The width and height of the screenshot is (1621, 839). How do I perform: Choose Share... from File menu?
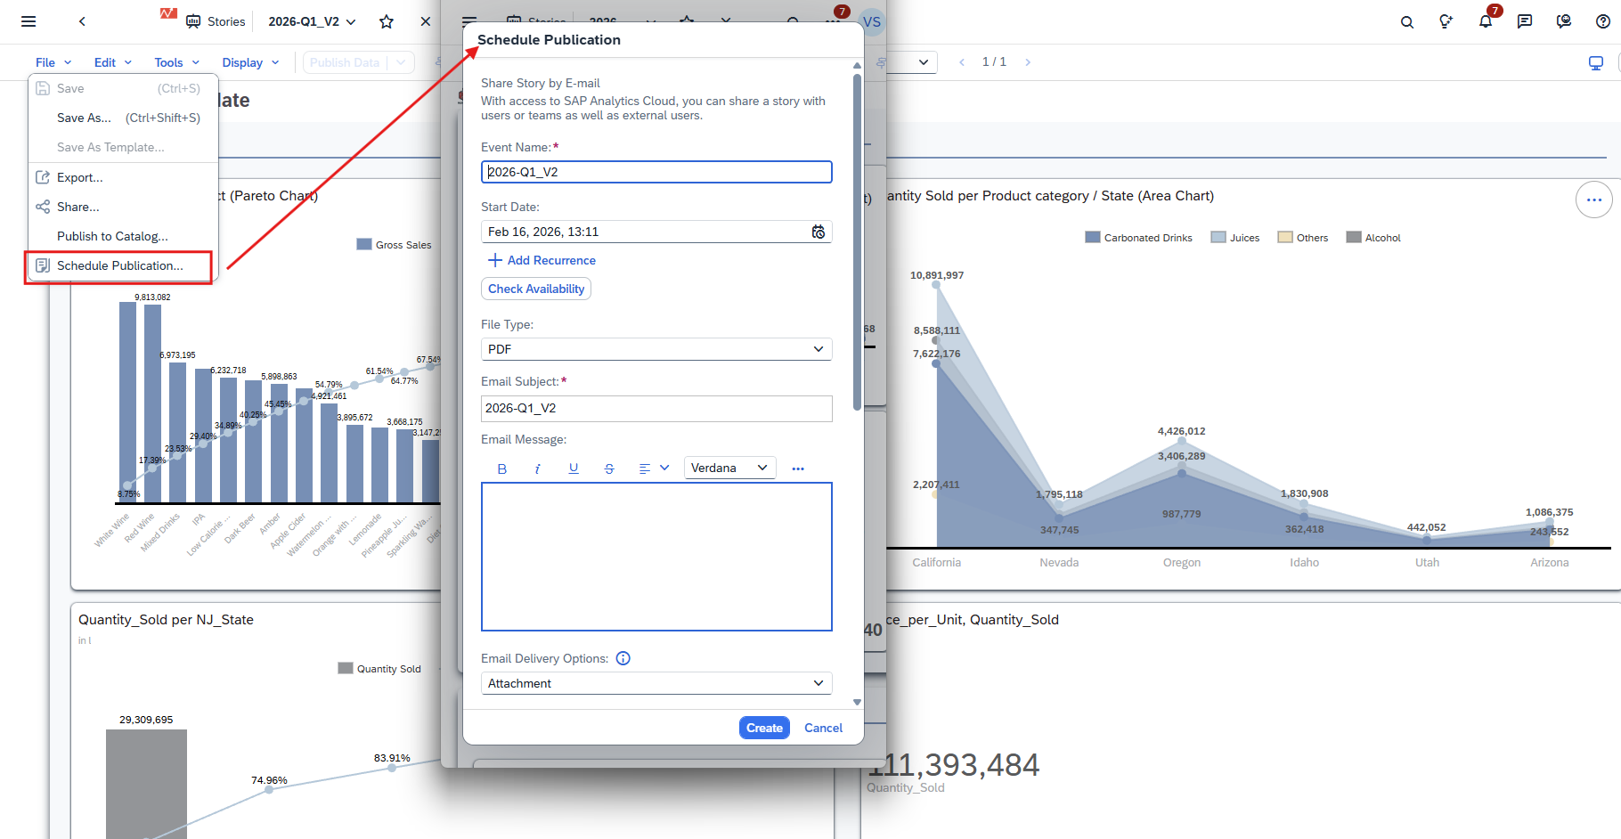(x=123, y=207)
